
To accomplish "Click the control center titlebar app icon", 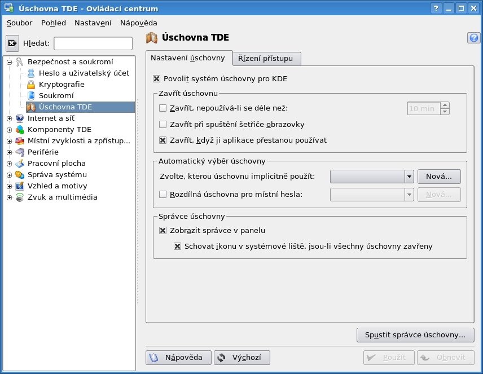I will [x=8, y=8].
